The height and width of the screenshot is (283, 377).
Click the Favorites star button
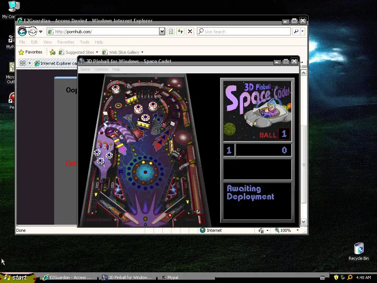pyautogui.click(x=30, y=52)
